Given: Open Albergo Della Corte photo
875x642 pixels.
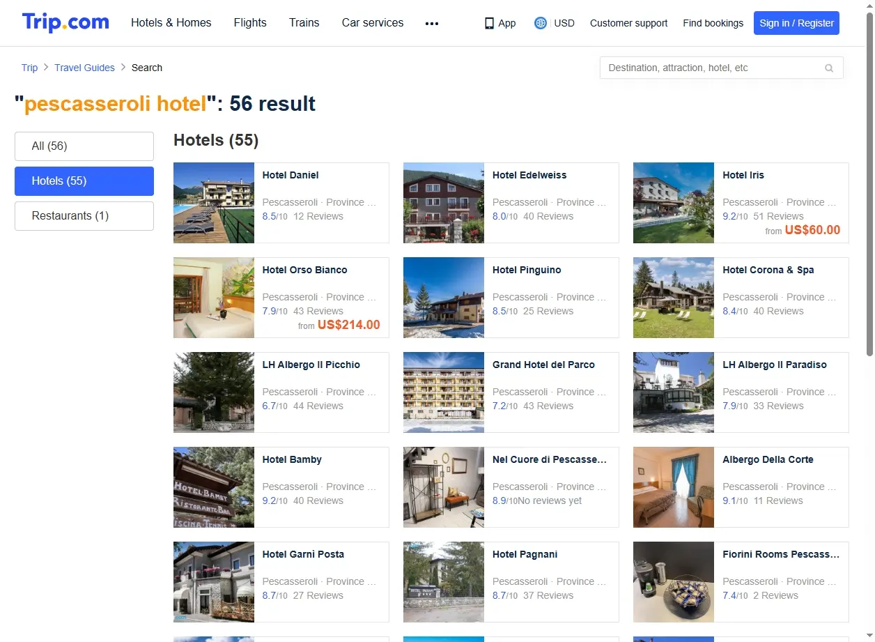Looking at the screenshot, I should coord(674,487).
